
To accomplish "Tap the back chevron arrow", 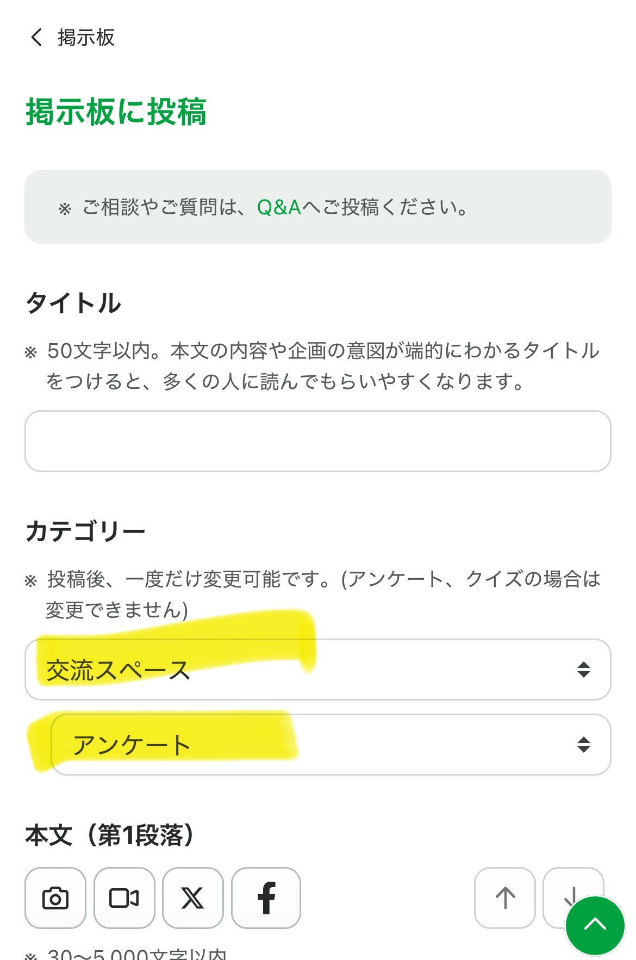I will 36,38.
